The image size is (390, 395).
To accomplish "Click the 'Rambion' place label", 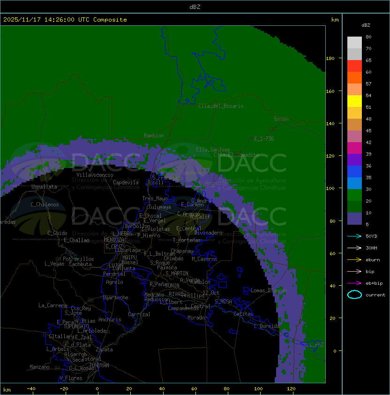I will [154, 136].
